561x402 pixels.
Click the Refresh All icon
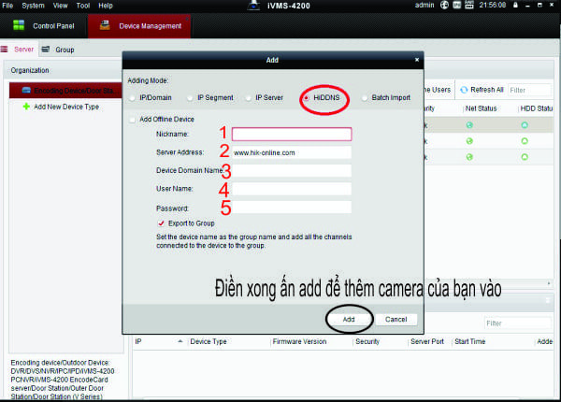pos(464,90)
